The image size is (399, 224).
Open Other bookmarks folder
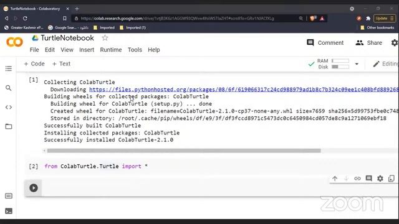click(377, 27)
